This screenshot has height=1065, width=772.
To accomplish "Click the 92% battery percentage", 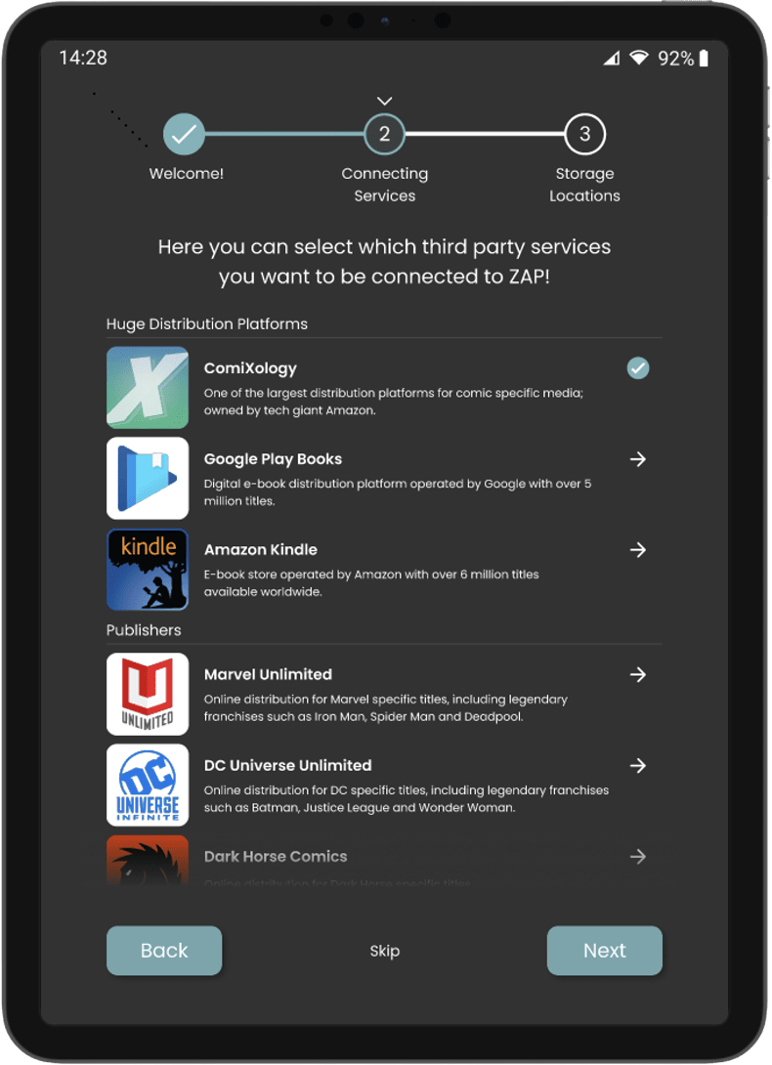I will pyautogui.click(x=675, y=59).
